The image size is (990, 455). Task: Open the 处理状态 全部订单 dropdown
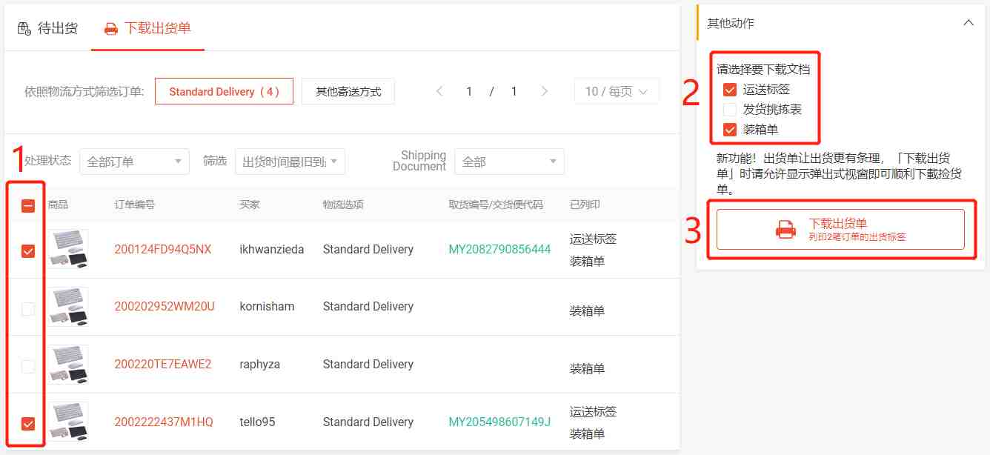pyautogui.click(x=134, y=162)
